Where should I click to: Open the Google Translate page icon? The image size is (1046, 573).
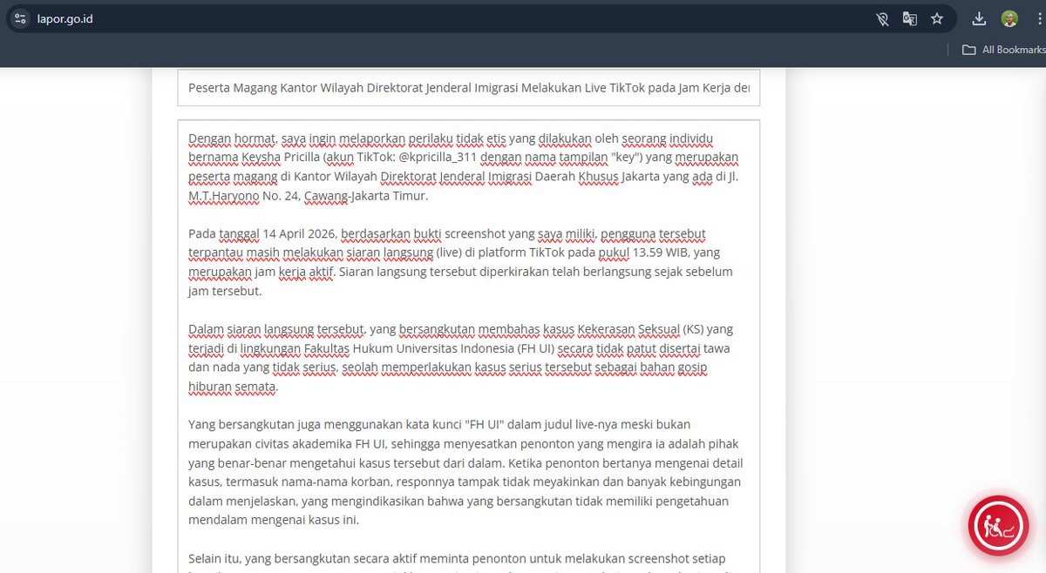(909, 18)
